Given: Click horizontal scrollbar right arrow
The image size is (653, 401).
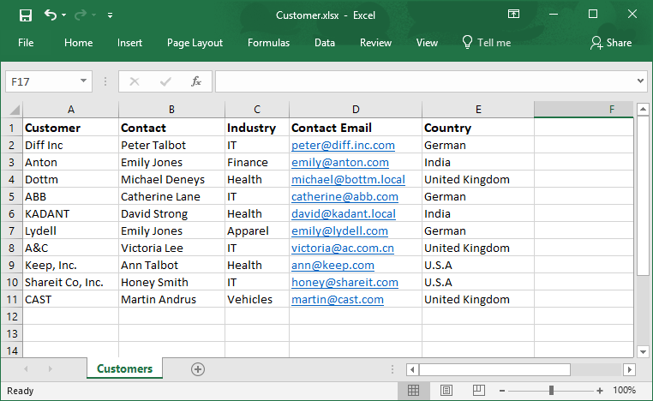Looking at the screenshot, I should (629, 369).
